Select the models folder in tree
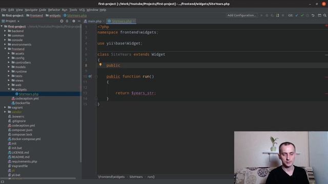The width and height of the screenshot is (328, 184). pyautogui.click(x=20, y=67)
